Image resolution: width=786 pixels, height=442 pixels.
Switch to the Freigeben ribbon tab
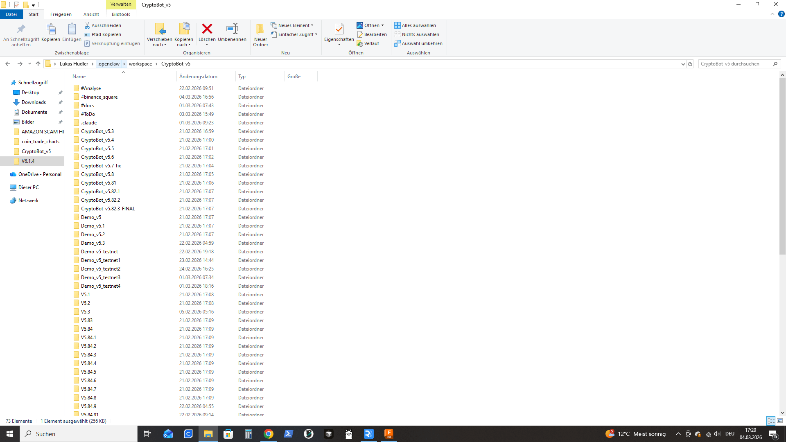61,14
